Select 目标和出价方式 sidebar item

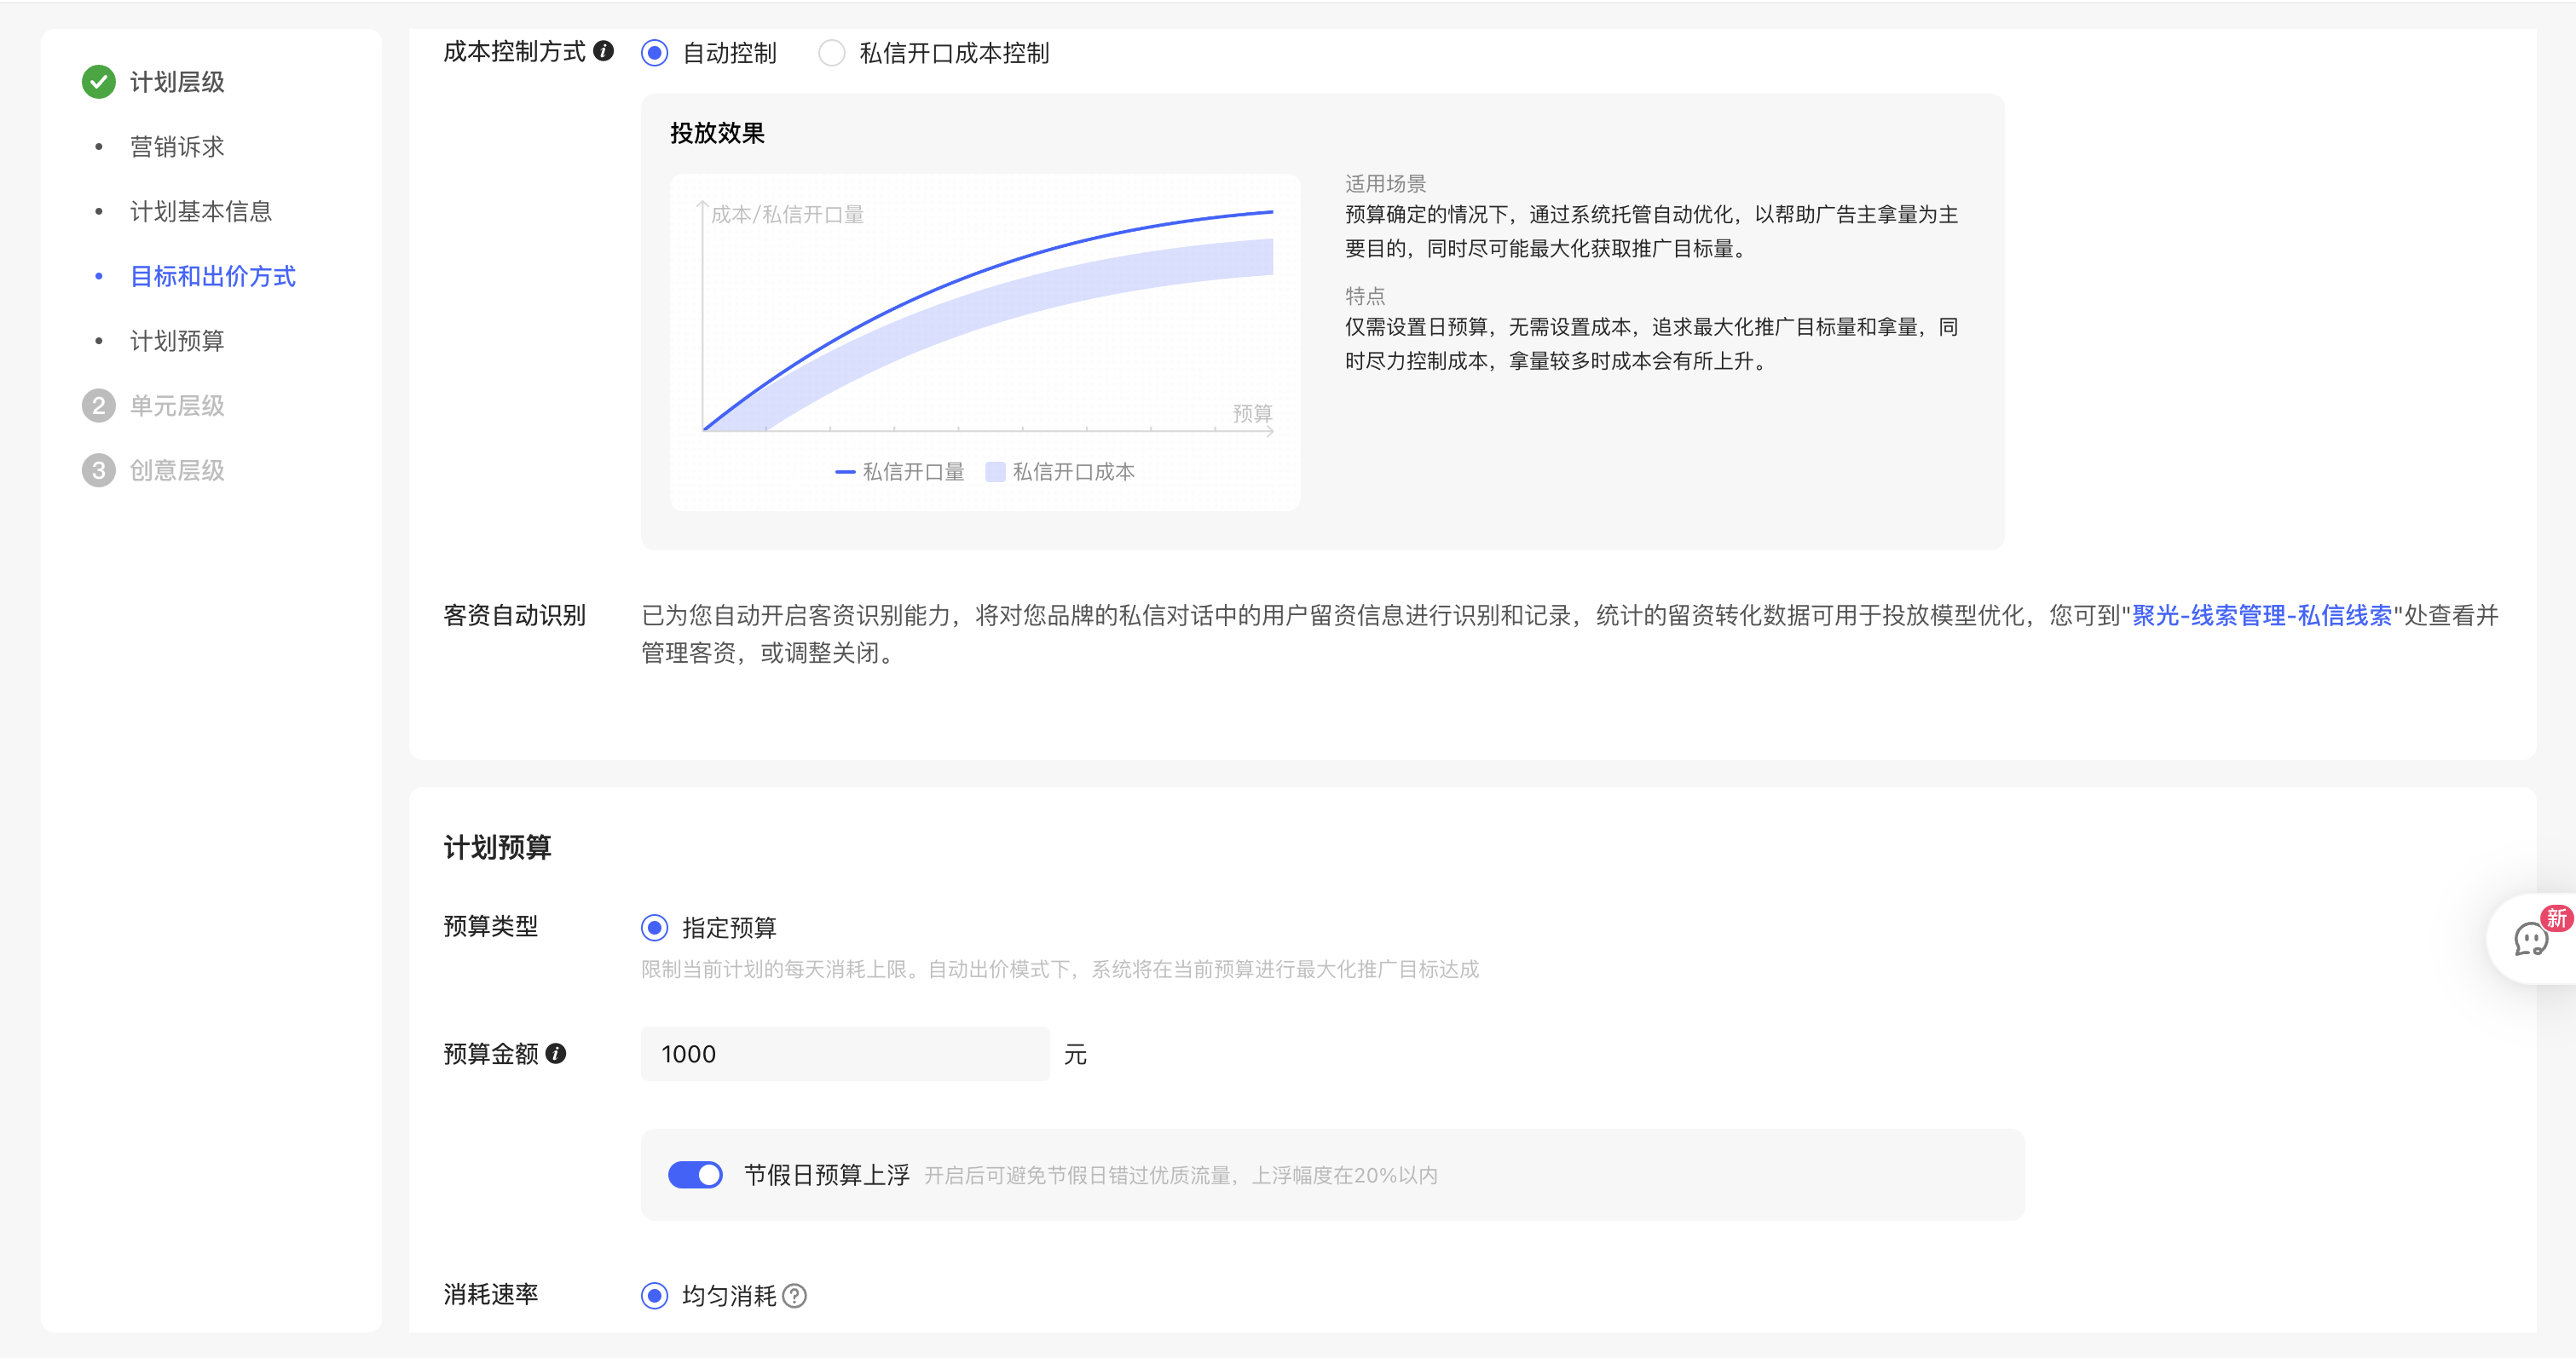pos(212,277)
